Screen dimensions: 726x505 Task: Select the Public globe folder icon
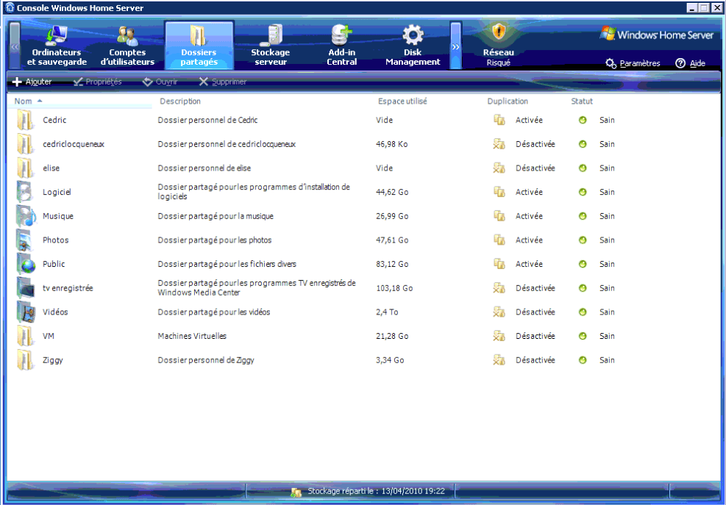(x=25, y=265)
